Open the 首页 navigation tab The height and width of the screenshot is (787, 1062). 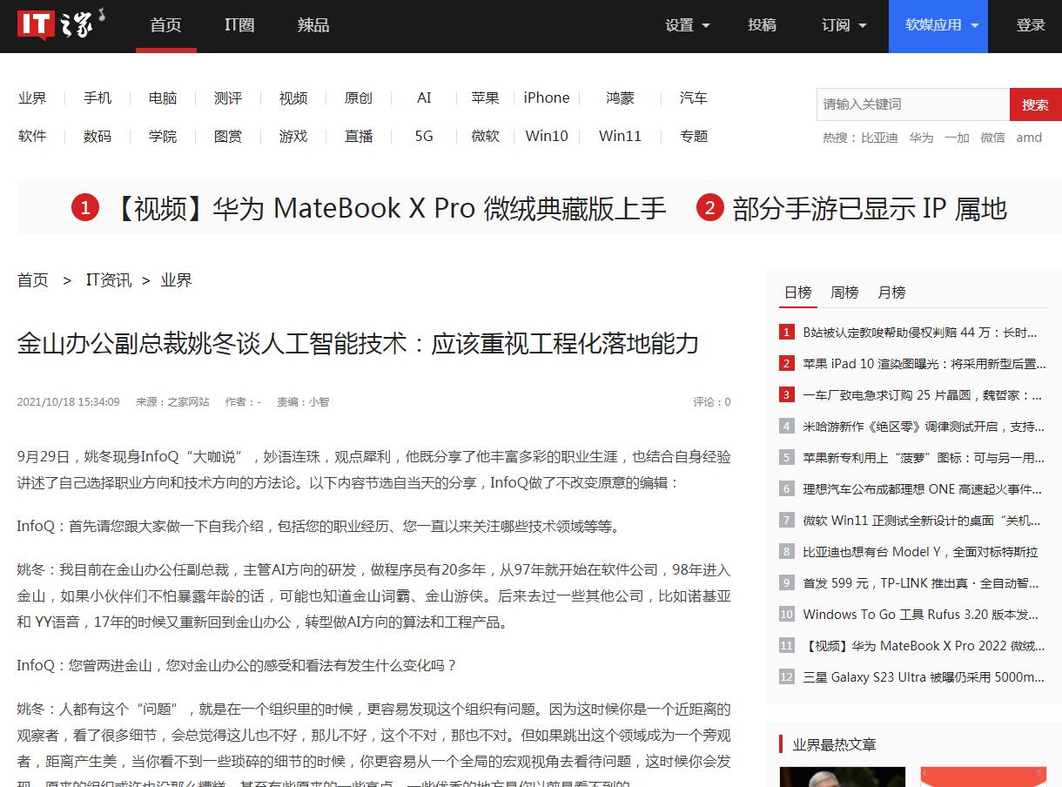click(165, 25)
